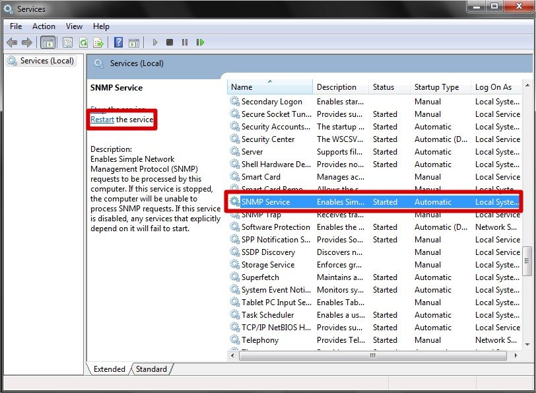536x393 pixels.
Task: Open Help with blue question mark icon
Action: [x=118, y=42]
